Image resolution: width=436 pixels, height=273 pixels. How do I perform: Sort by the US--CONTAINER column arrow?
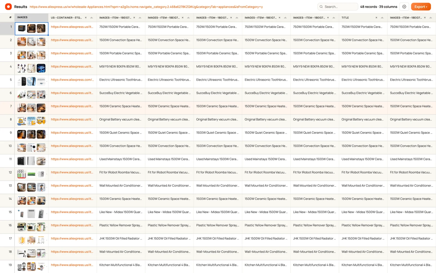pos(92,18)
